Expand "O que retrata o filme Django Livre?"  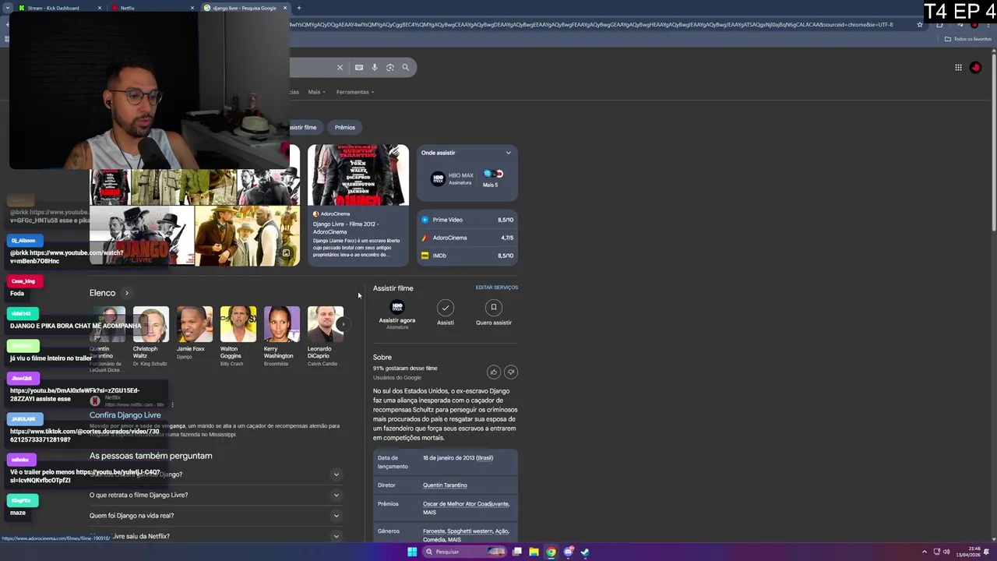click(x=217, y=495)
